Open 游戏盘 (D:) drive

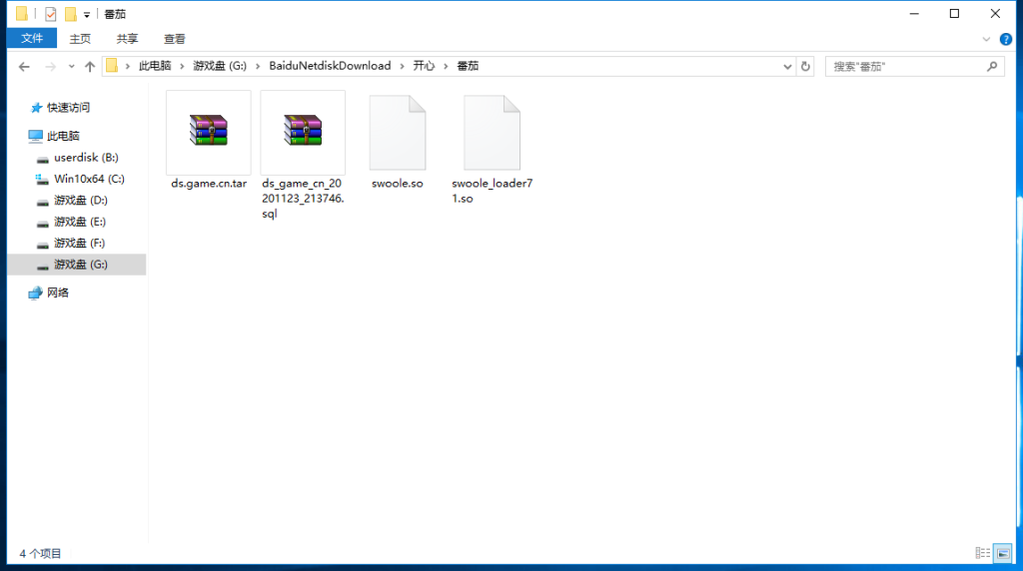(80, 200)
